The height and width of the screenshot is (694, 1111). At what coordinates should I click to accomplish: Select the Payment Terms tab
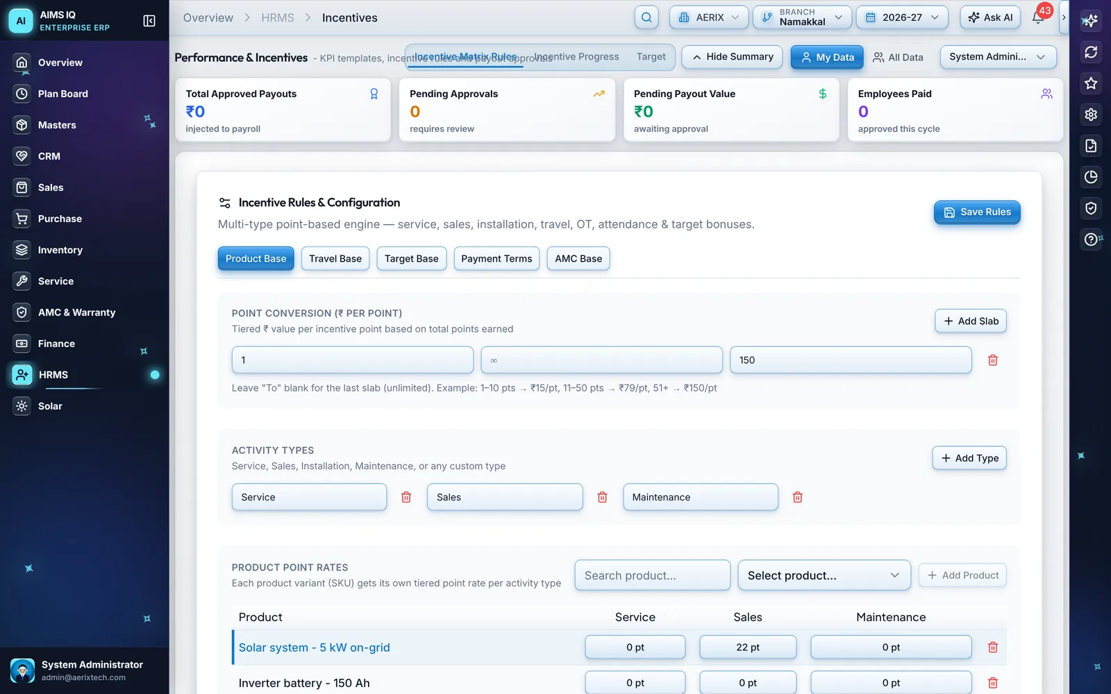(496, 259)
